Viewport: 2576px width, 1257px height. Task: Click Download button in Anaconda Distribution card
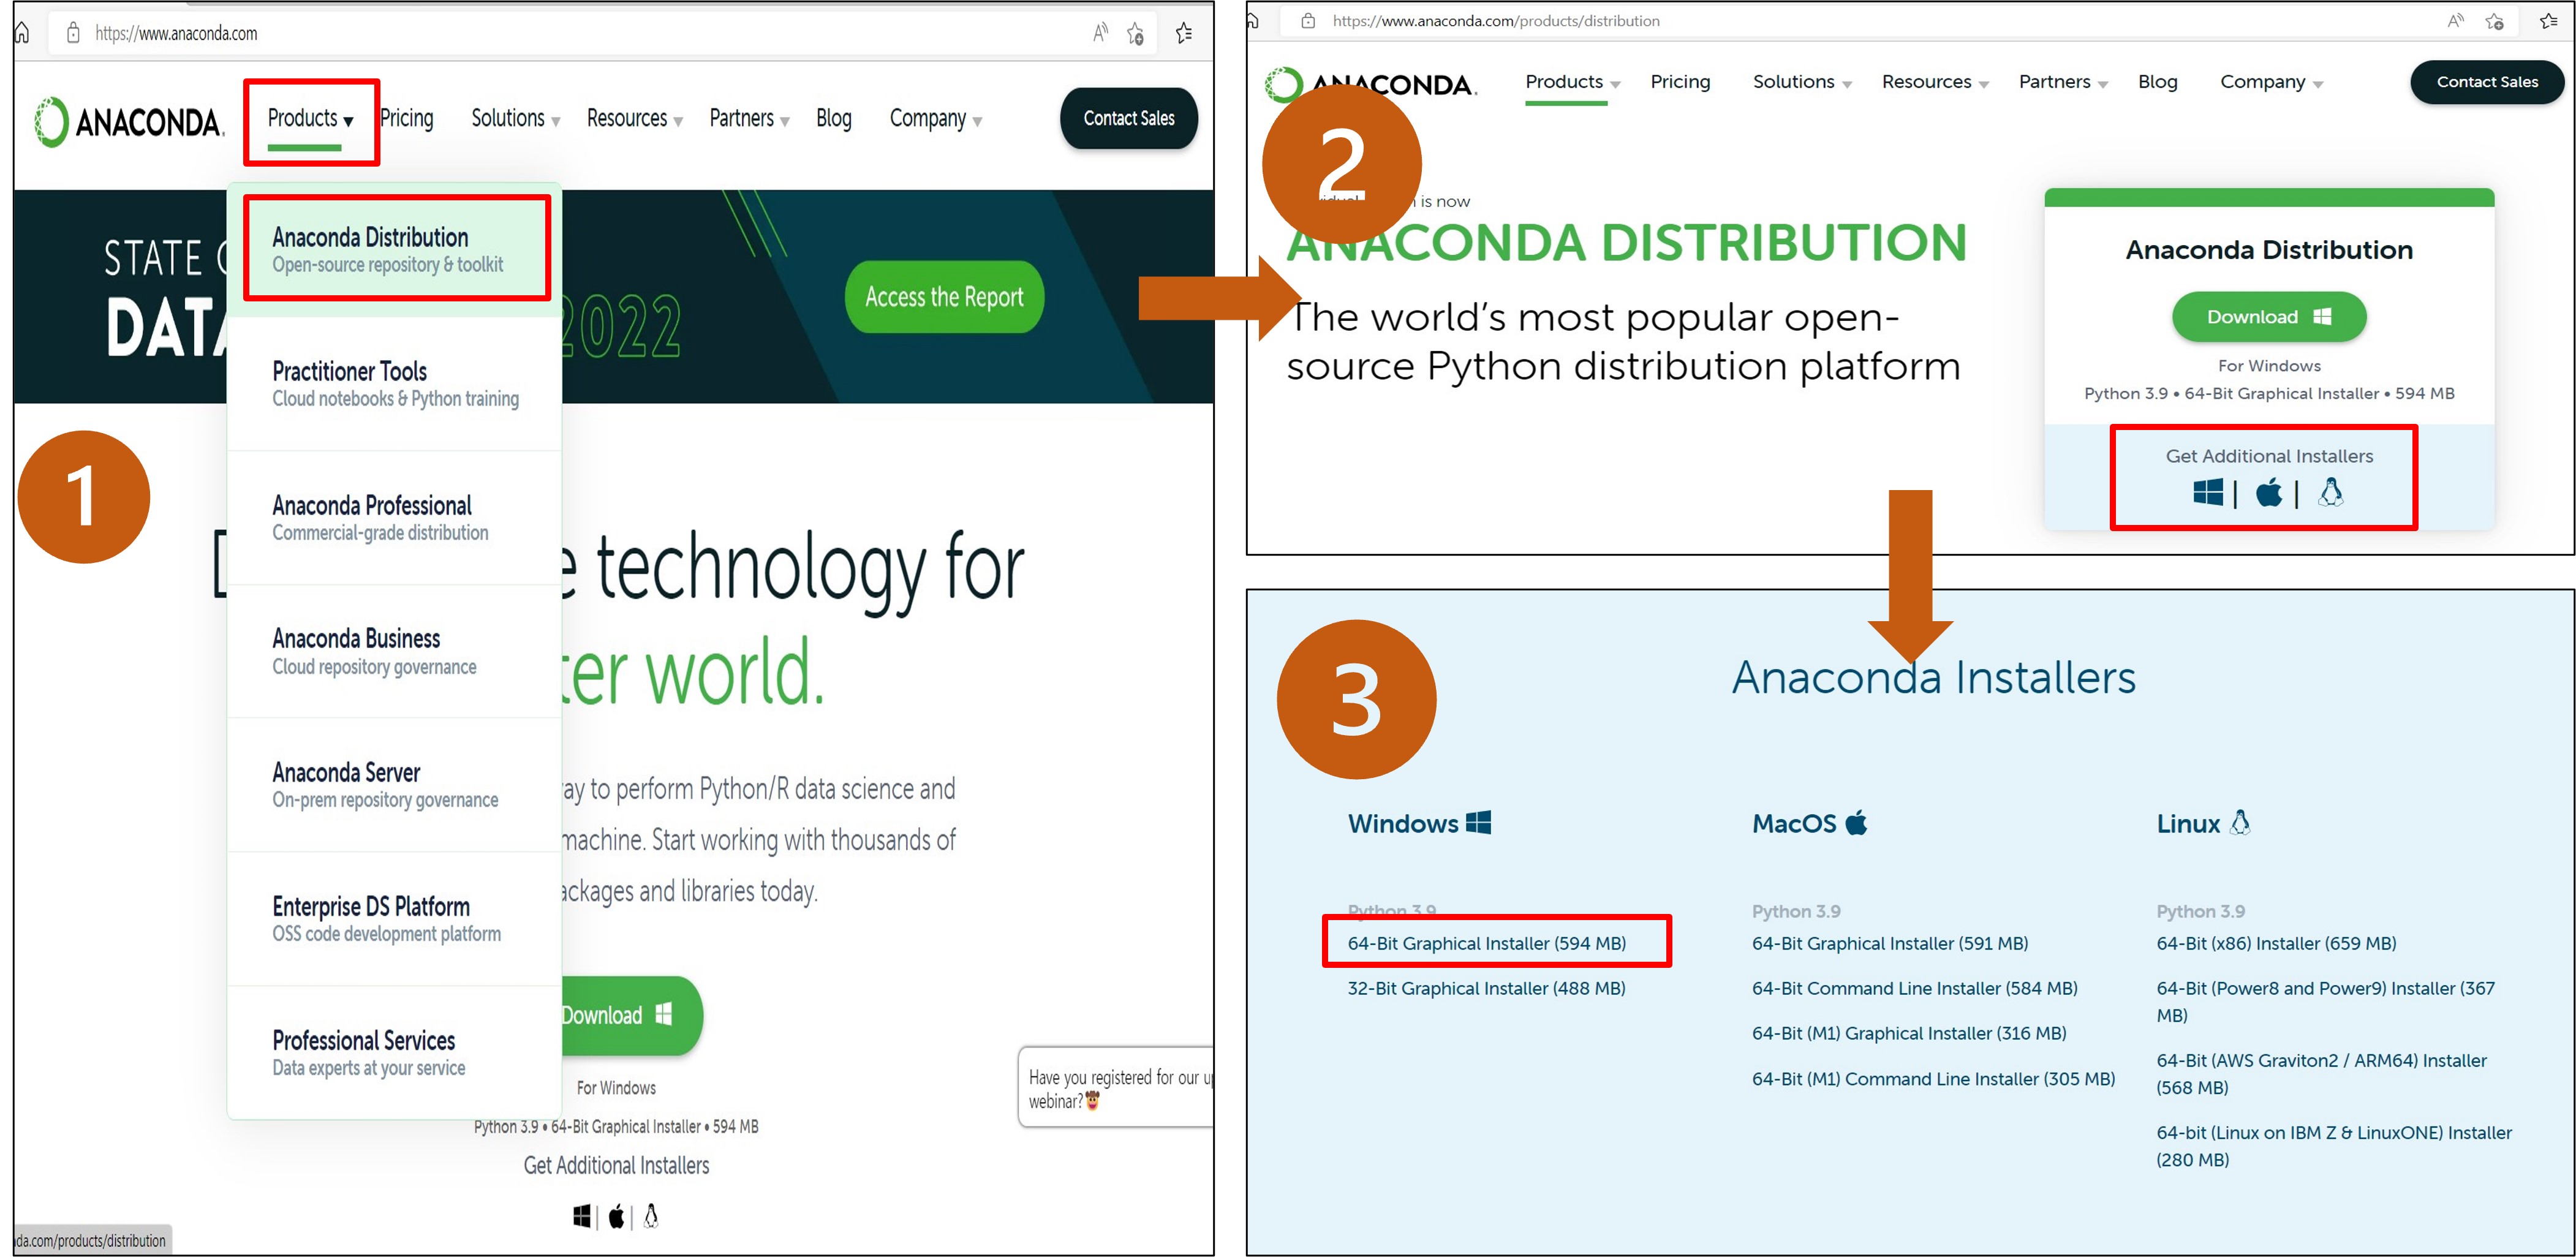coord(2269,316)
